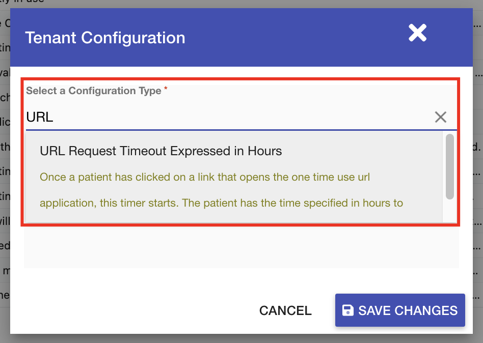The width and height of the screenshot is (483, 343).
Task: Click the red required asterisk
Action: pyautogui.click(x=166, y=90)
